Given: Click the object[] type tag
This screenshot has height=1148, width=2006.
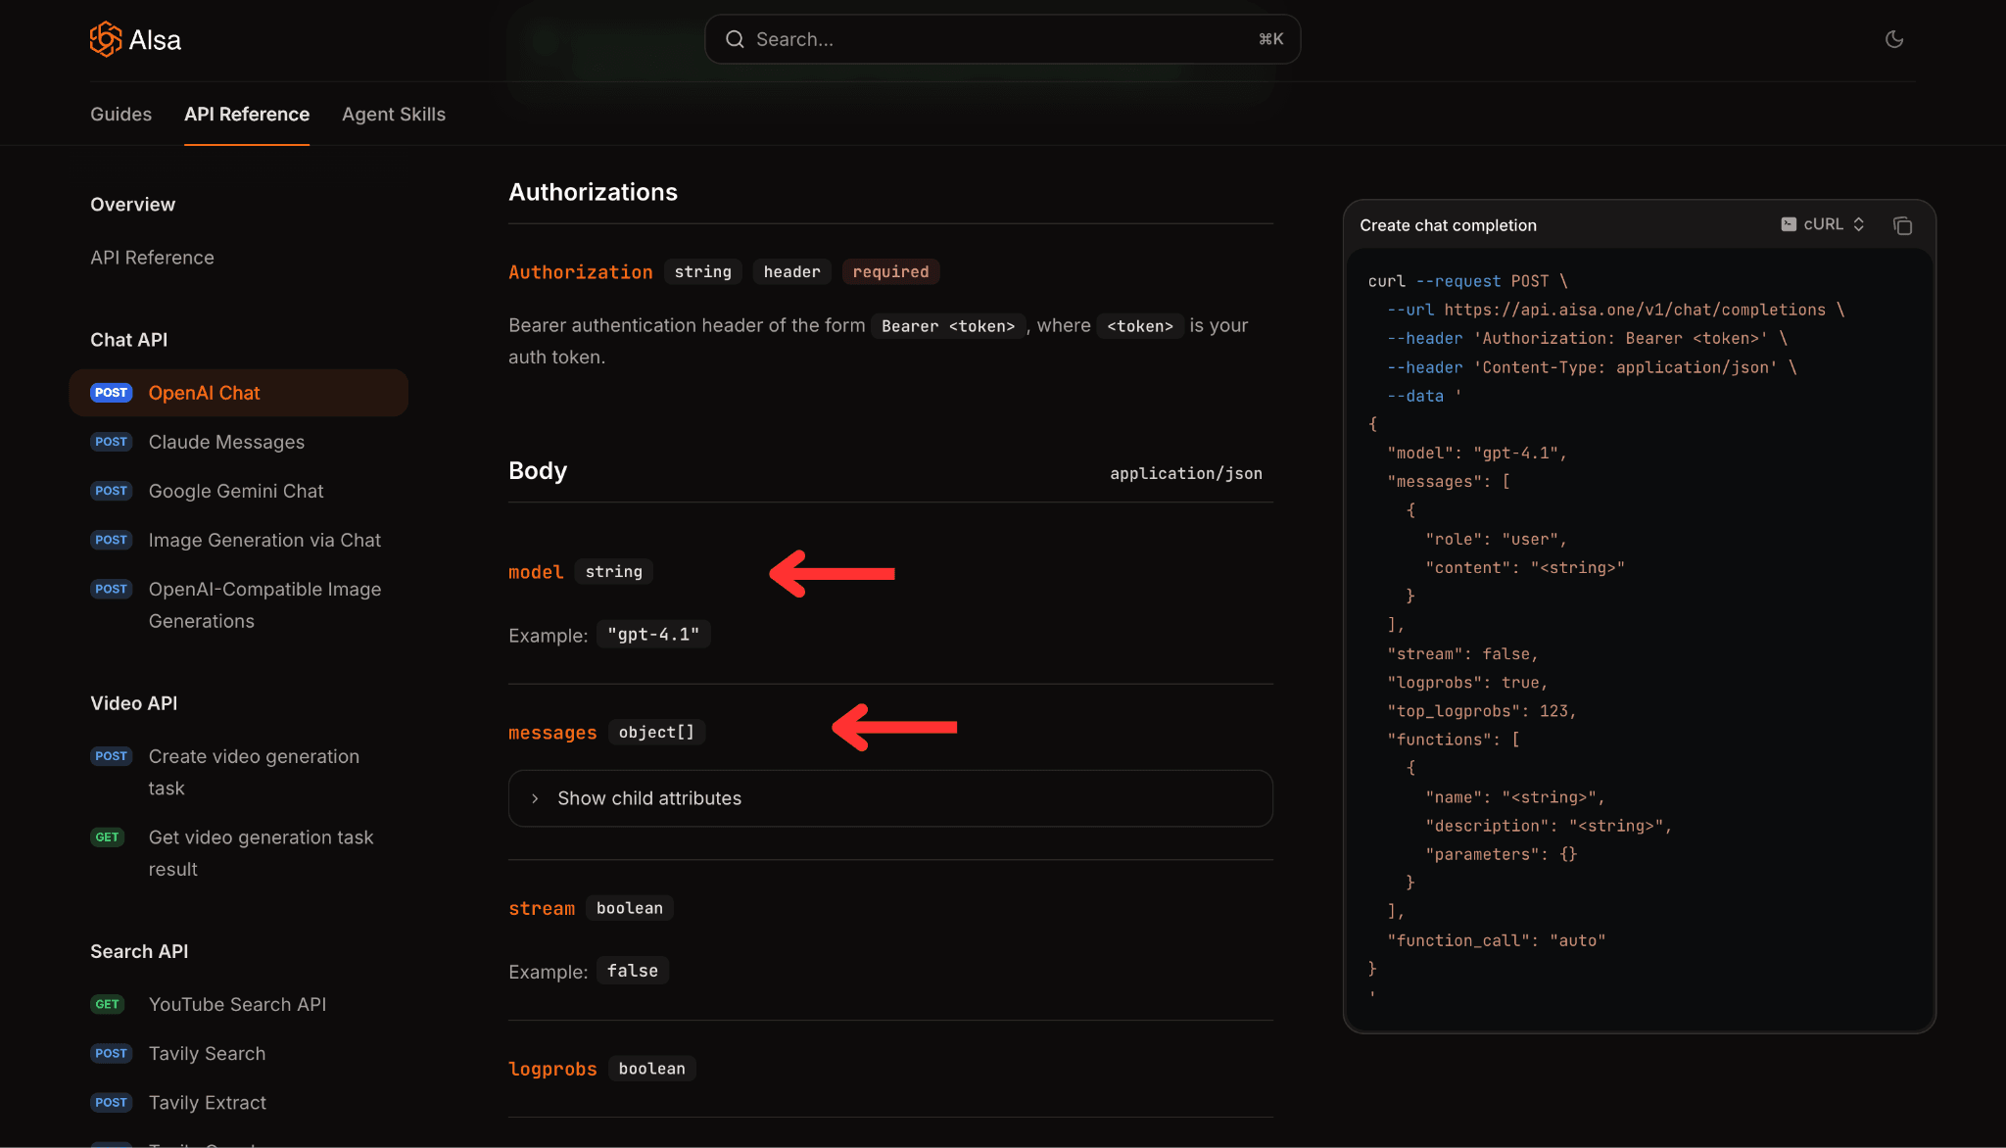Looking at the screenshot, I should tap(656, 732).
